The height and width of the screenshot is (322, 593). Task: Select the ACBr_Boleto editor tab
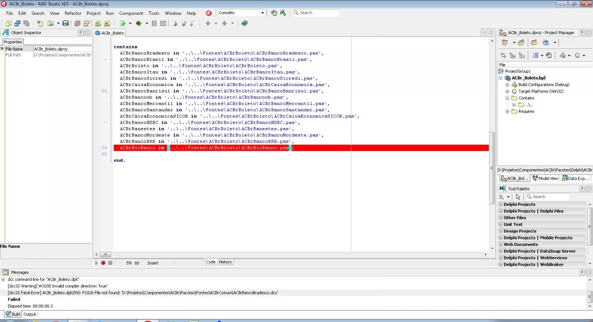pos(110,33)
